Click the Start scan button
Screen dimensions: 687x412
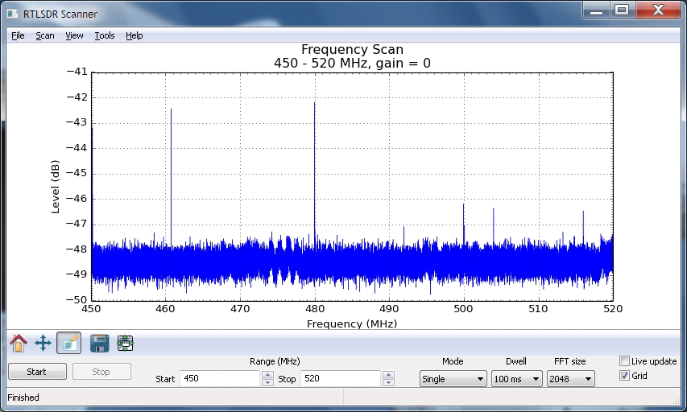(37, 372)
